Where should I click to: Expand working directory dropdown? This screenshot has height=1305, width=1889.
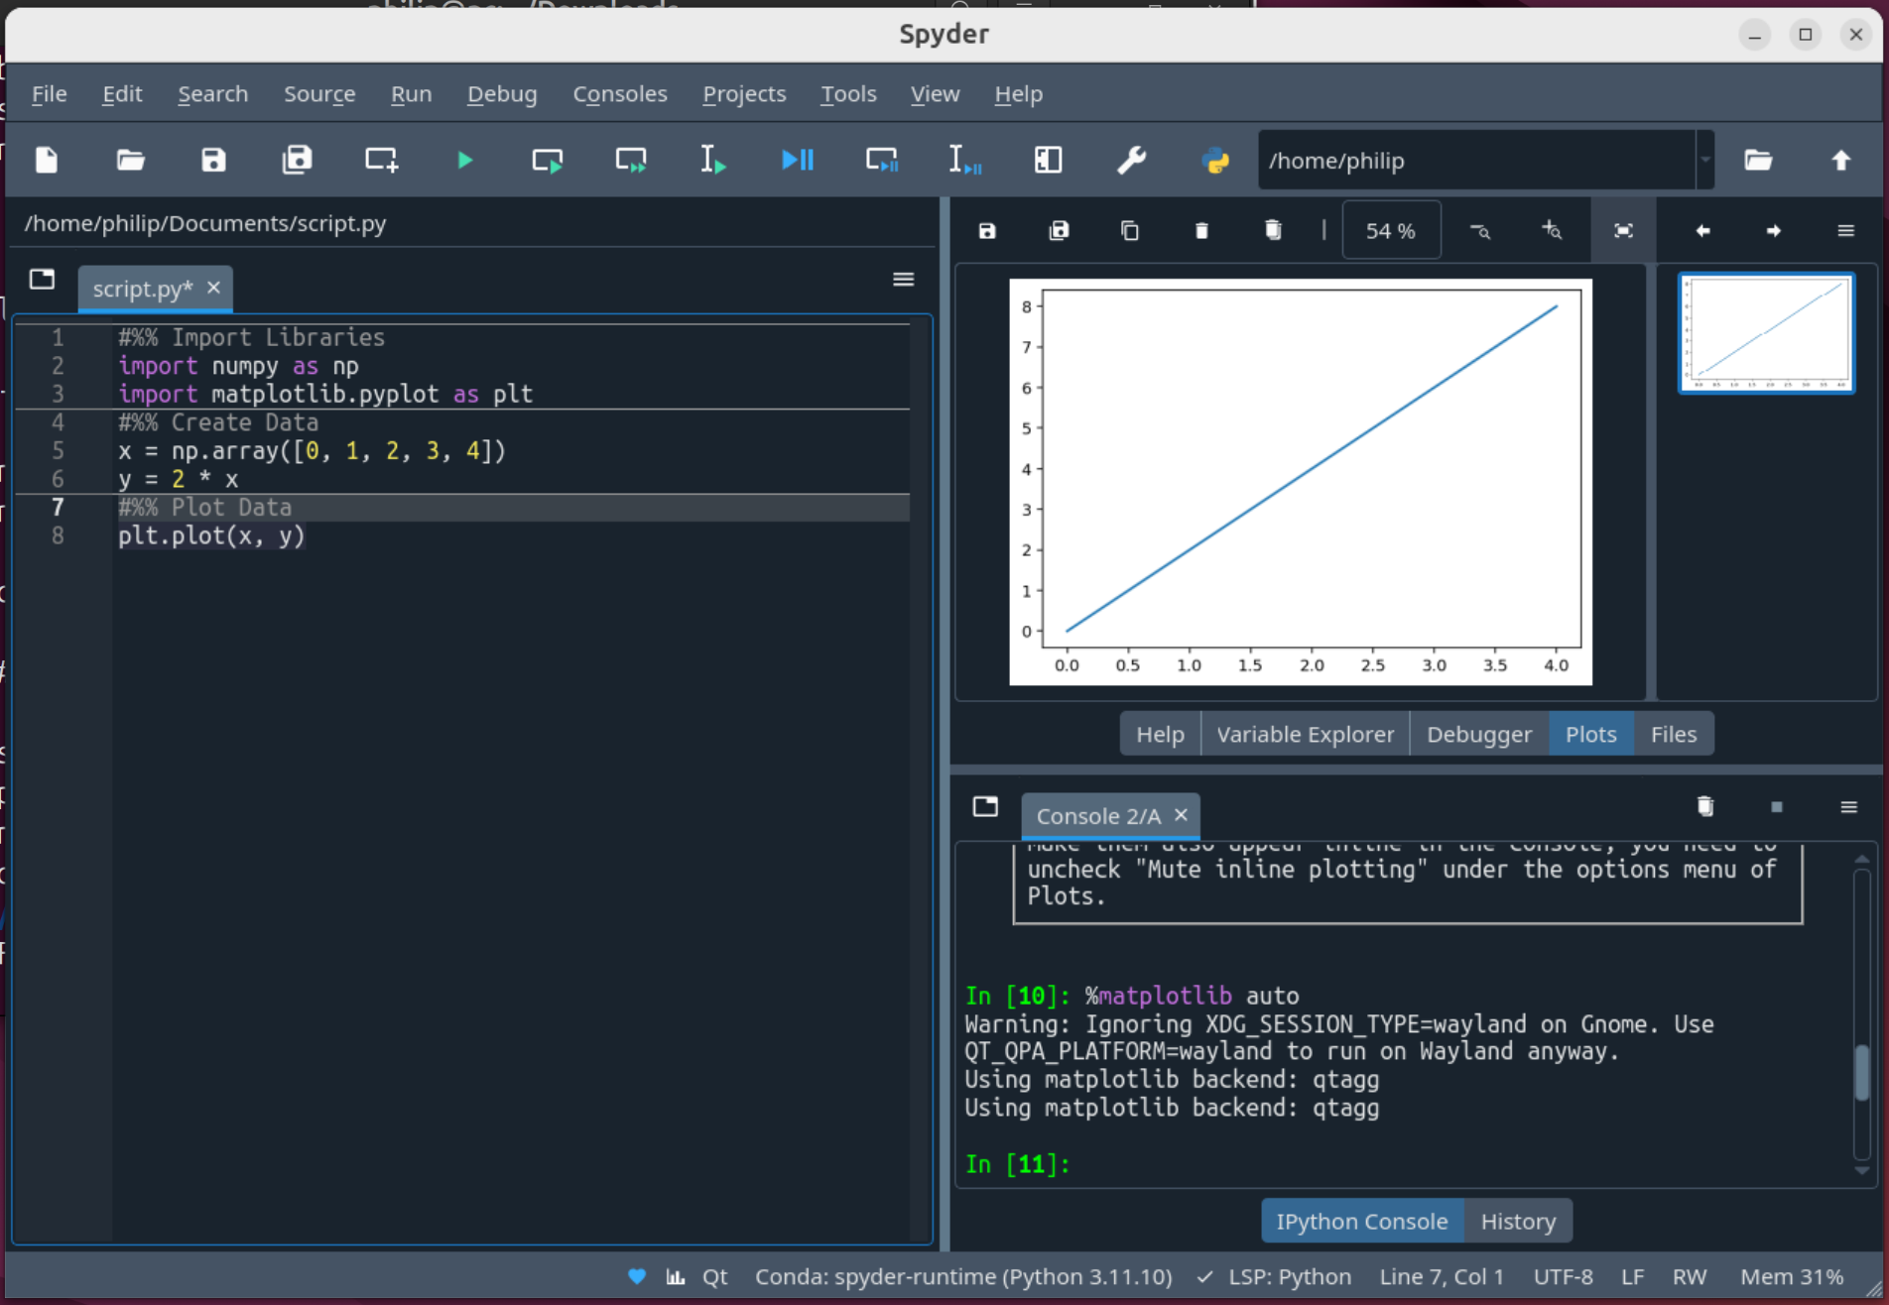point(1705,160)
